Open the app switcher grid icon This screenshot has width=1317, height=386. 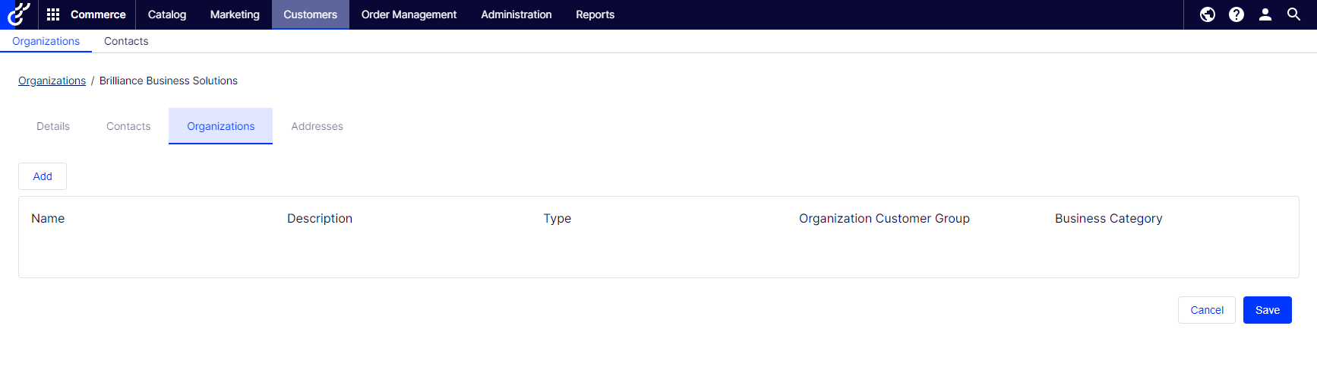[53, 14]
